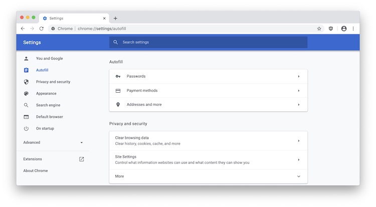The image size is (376, 207).
Task: Select Autofill in the sidebar
Action: (42, 70)
